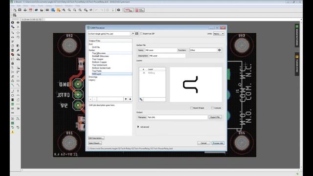Click the load job file icon
This screenshot has height=176, width=313.
pos(133,34)
